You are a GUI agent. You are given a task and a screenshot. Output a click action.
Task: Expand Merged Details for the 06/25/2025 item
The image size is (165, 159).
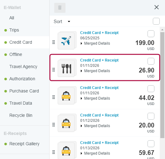[95, 43]
